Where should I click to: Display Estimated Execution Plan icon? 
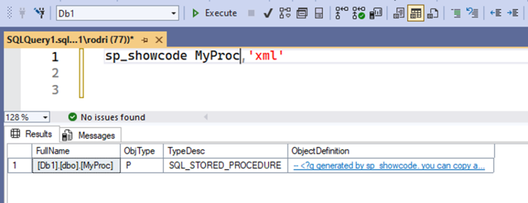[x=285, y=13]
